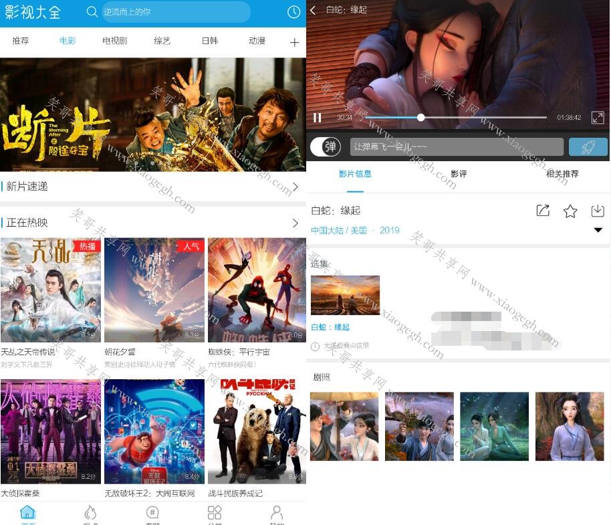
Task: Share the movie 白蛇：缘起
Action: (x=543, y=211)
